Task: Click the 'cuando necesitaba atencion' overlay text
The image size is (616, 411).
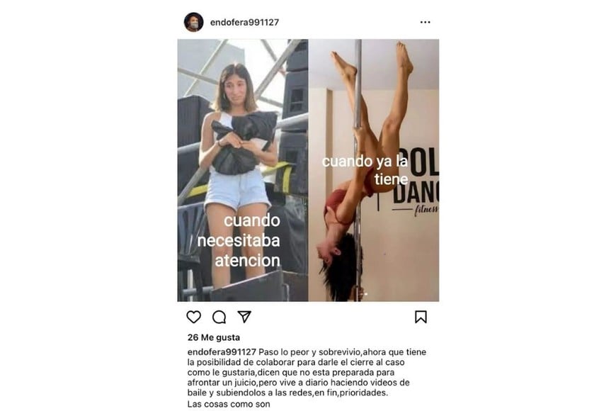Action: (239, 240)
